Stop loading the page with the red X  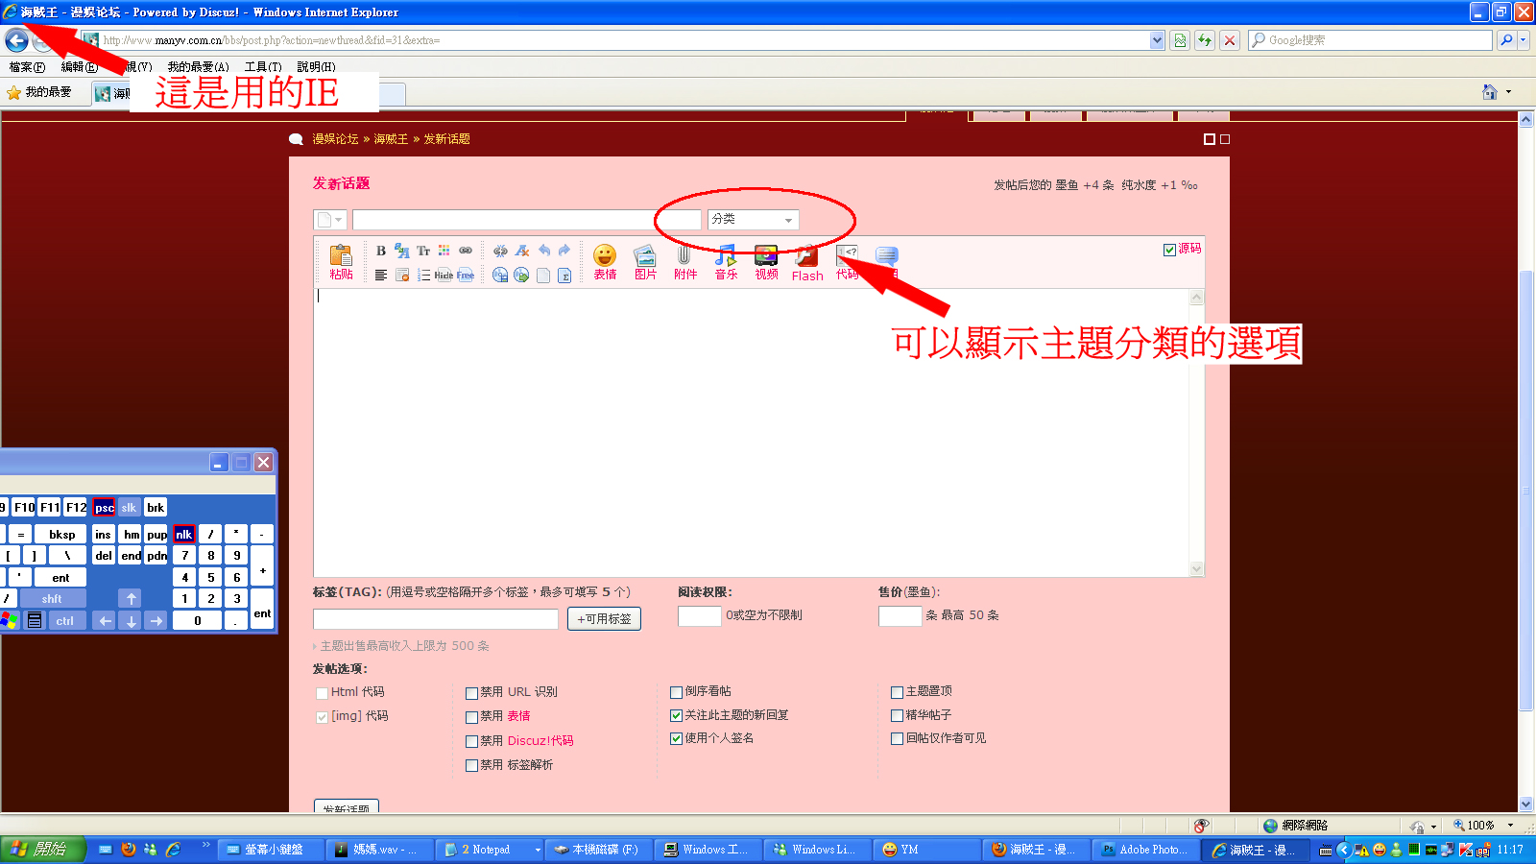1229,40
